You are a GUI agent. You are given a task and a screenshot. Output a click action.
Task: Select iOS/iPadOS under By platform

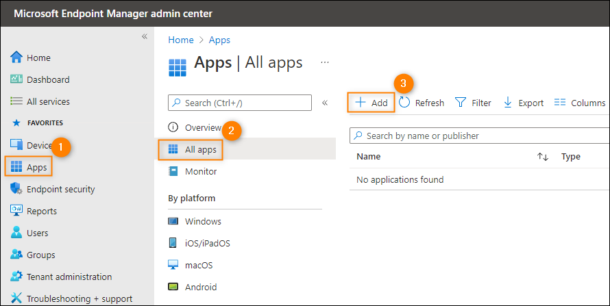[208, 244]
